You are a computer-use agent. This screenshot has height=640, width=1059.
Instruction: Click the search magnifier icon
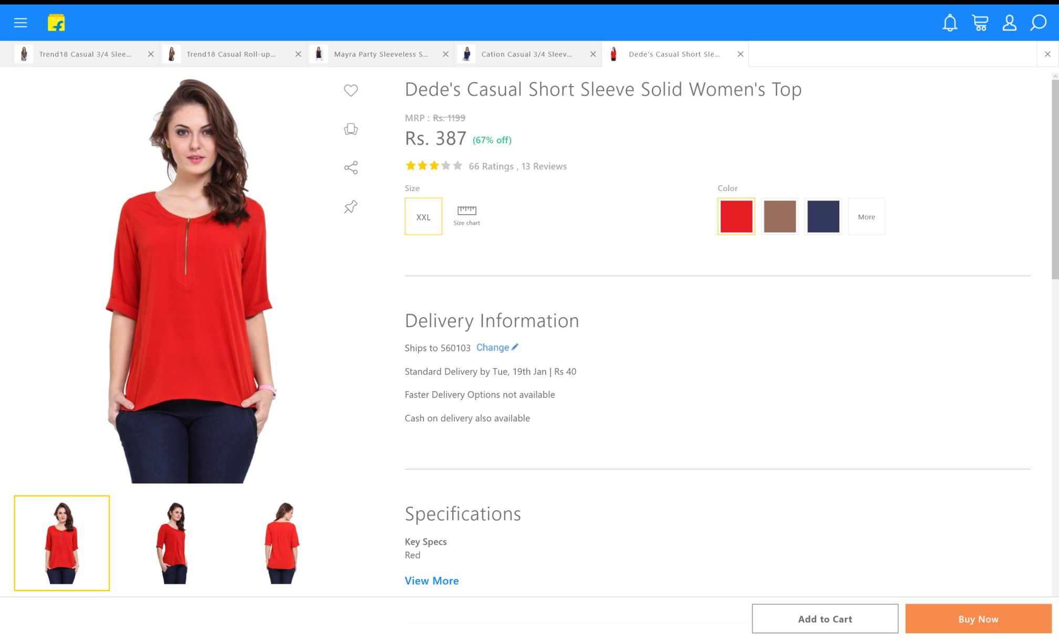point(1038,23)
